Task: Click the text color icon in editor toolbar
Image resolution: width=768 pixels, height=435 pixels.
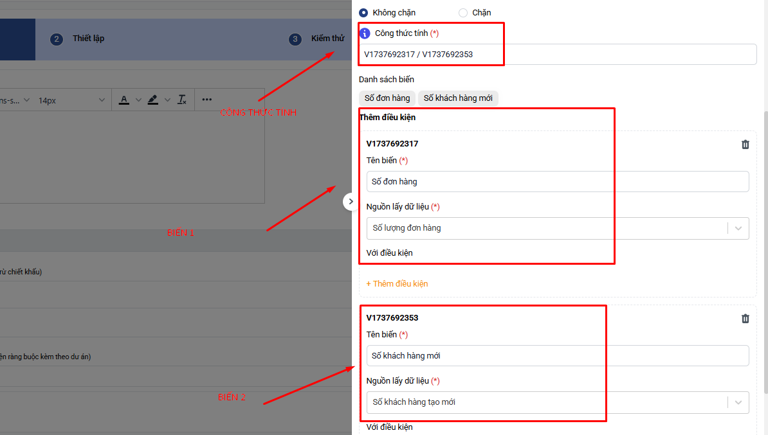Action: (124, 100)
